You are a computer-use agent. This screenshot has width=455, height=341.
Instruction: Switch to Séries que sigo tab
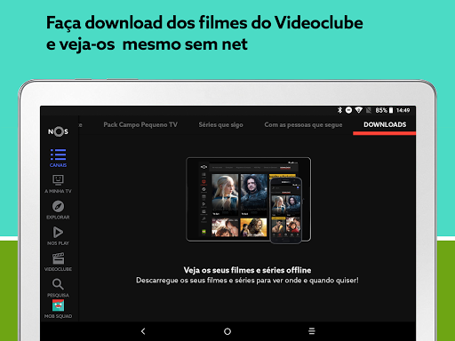[221, 124]
